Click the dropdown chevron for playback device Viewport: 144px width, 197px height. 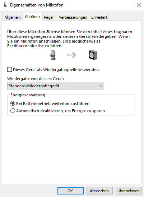click(x=101, y=86)
